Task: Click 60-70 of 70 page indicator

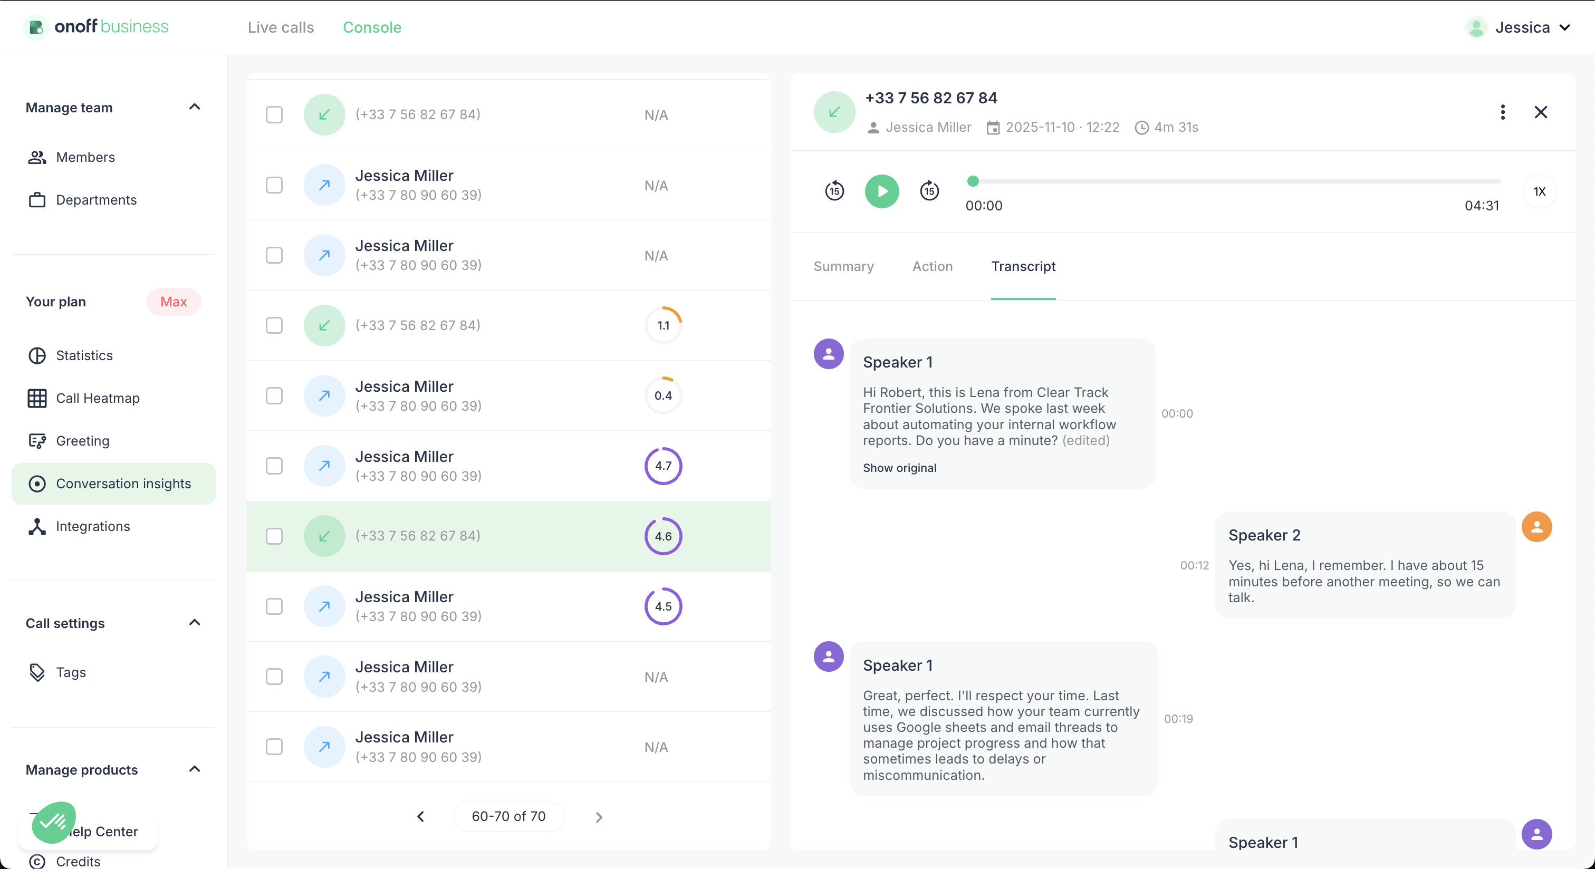Action: coord(509,816)
